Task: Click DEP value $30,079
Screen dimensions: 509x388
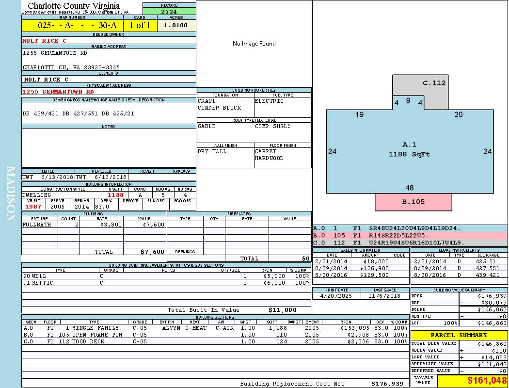Action: 494,303
